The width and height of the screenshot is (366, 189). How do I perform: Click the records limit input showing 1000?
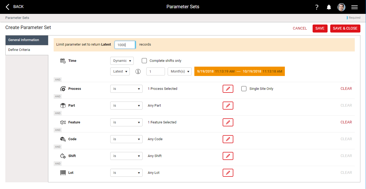click(125, 45)
